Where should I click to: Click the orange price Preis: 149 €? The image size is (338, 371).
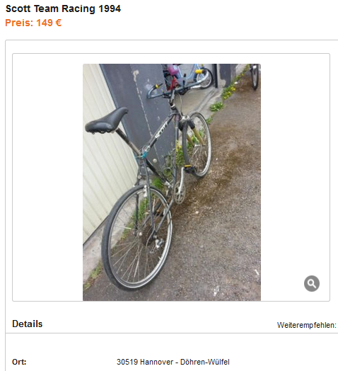pyautogui.click(x=33, y=23)
